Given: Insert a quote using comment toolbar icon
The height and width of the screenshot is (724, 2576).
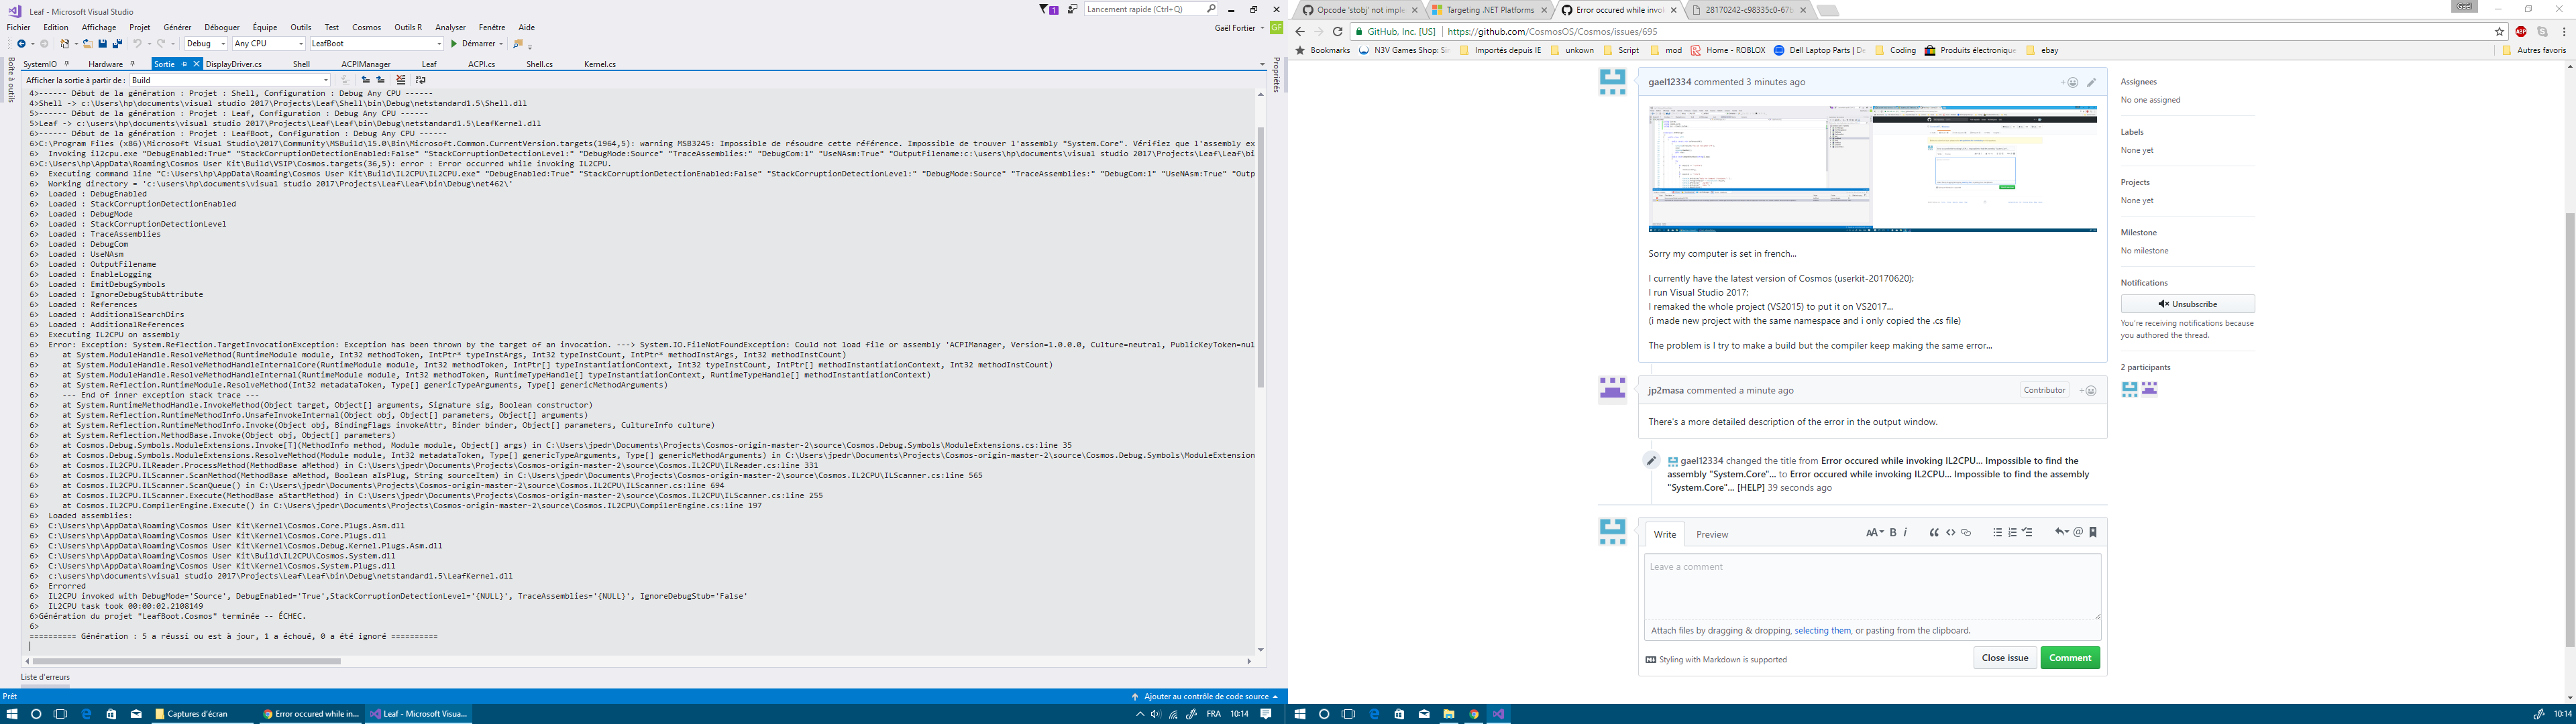Looking at the screenshot, I should pyautogui.click(x=1934, y=533).
